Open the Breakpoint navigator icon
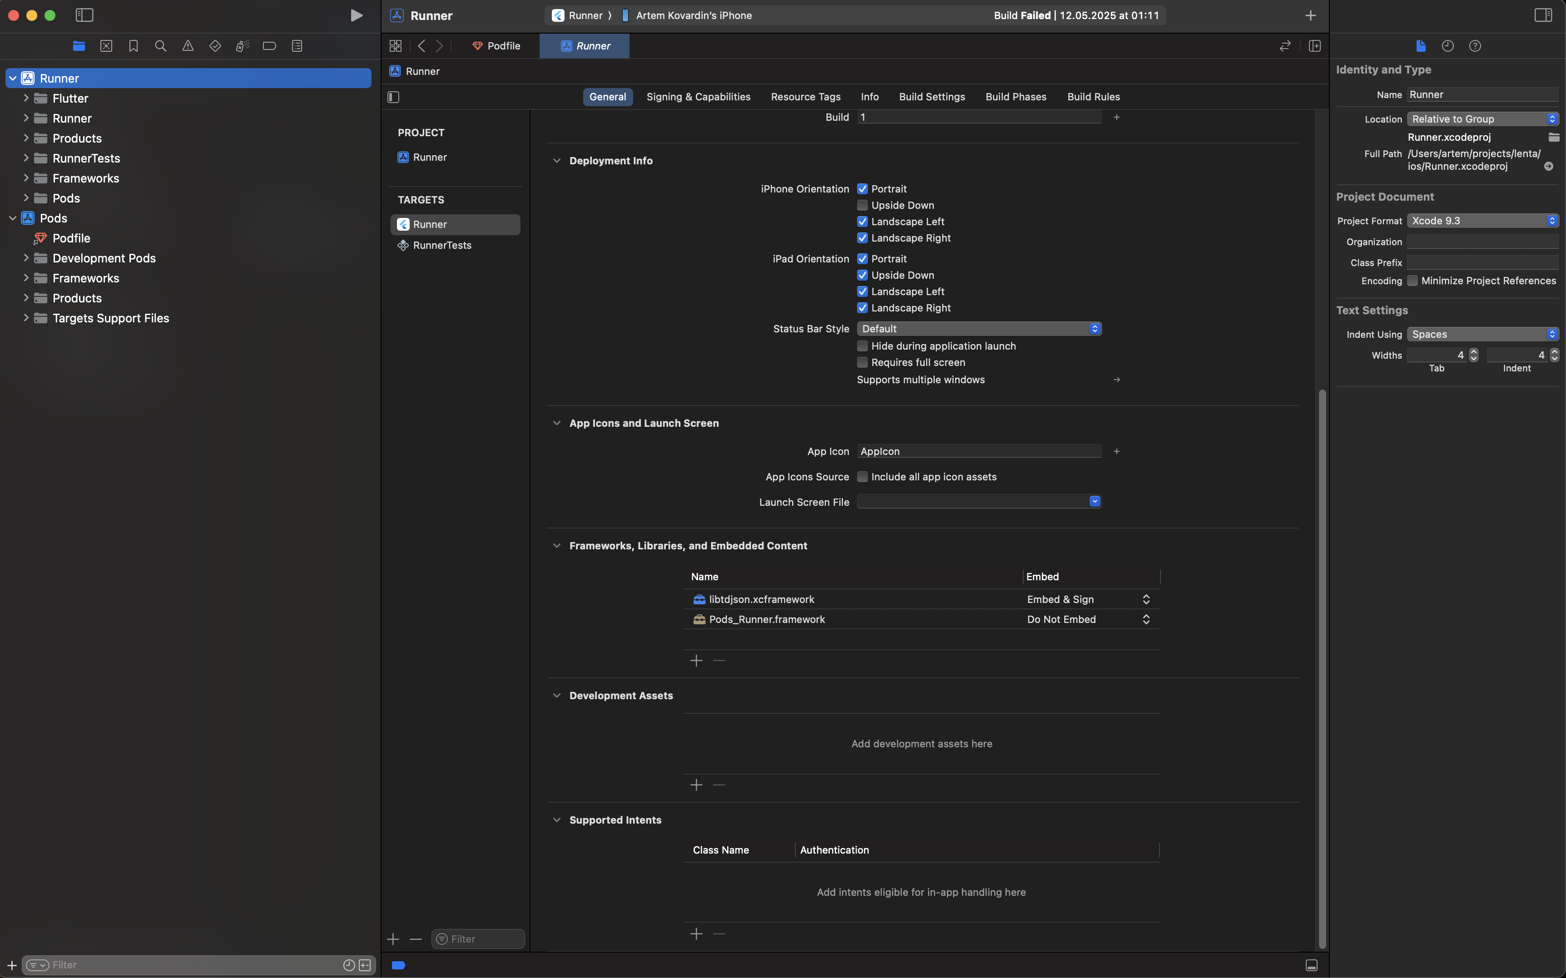Image resolution: width=1566 pixels, height=978 pixels. (269, 46)
